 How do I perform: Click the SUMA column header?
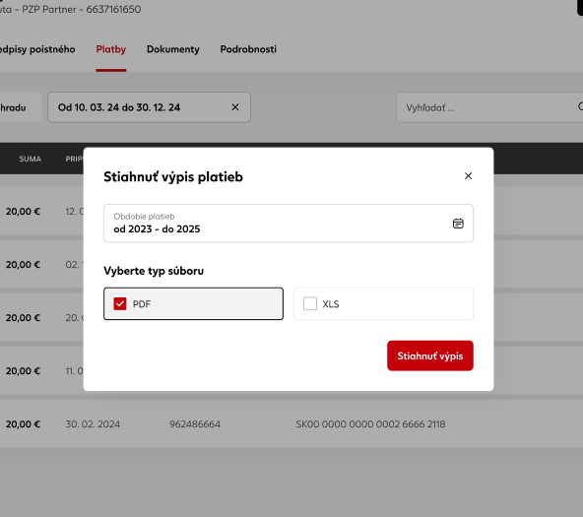[31, 160]
